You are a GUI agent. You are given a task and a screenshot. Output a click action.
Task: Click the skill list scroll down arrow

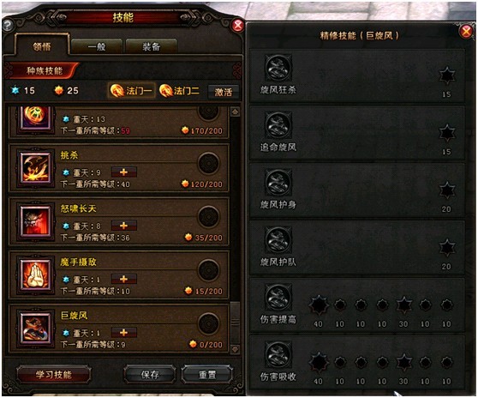pyautogui.click(x=235, y=349)
